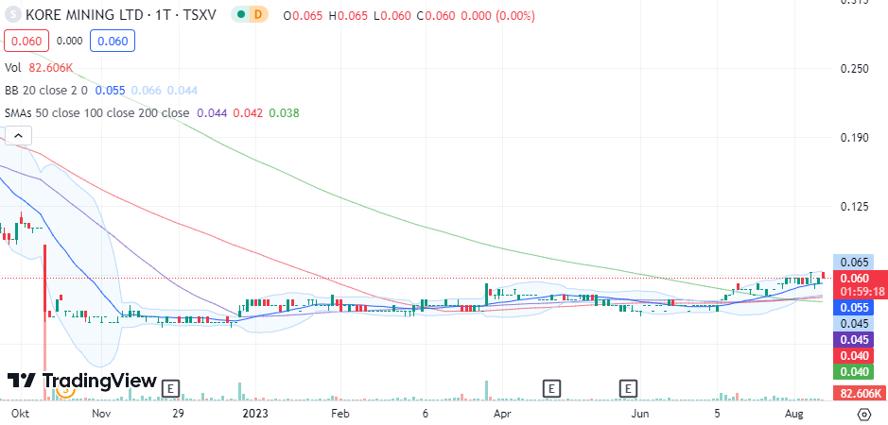Click the purple SMA 50 value 0.044
Image resolution: width=888 pixels, height=425 pixels.
[x=211, y=112]
